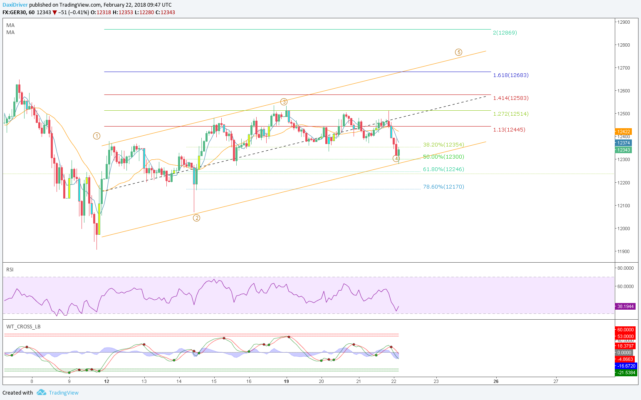This screenshot has height=400, width=641.
Task: Click the purple 38.1944 RSI value tag
Action: tap(625, 306)
